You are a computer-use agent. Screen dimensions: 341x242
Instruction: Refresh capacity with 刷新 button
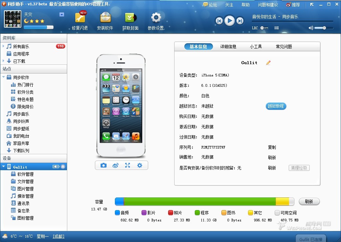point(309,201)
